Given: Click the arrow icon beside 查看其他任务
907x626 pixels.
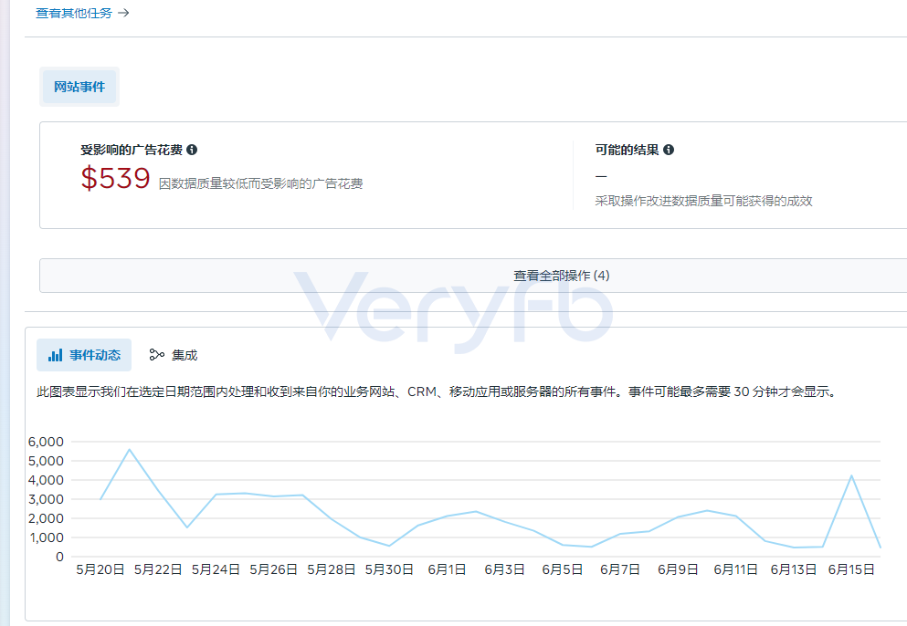Looking at the screenshot, I should [123, 13].
